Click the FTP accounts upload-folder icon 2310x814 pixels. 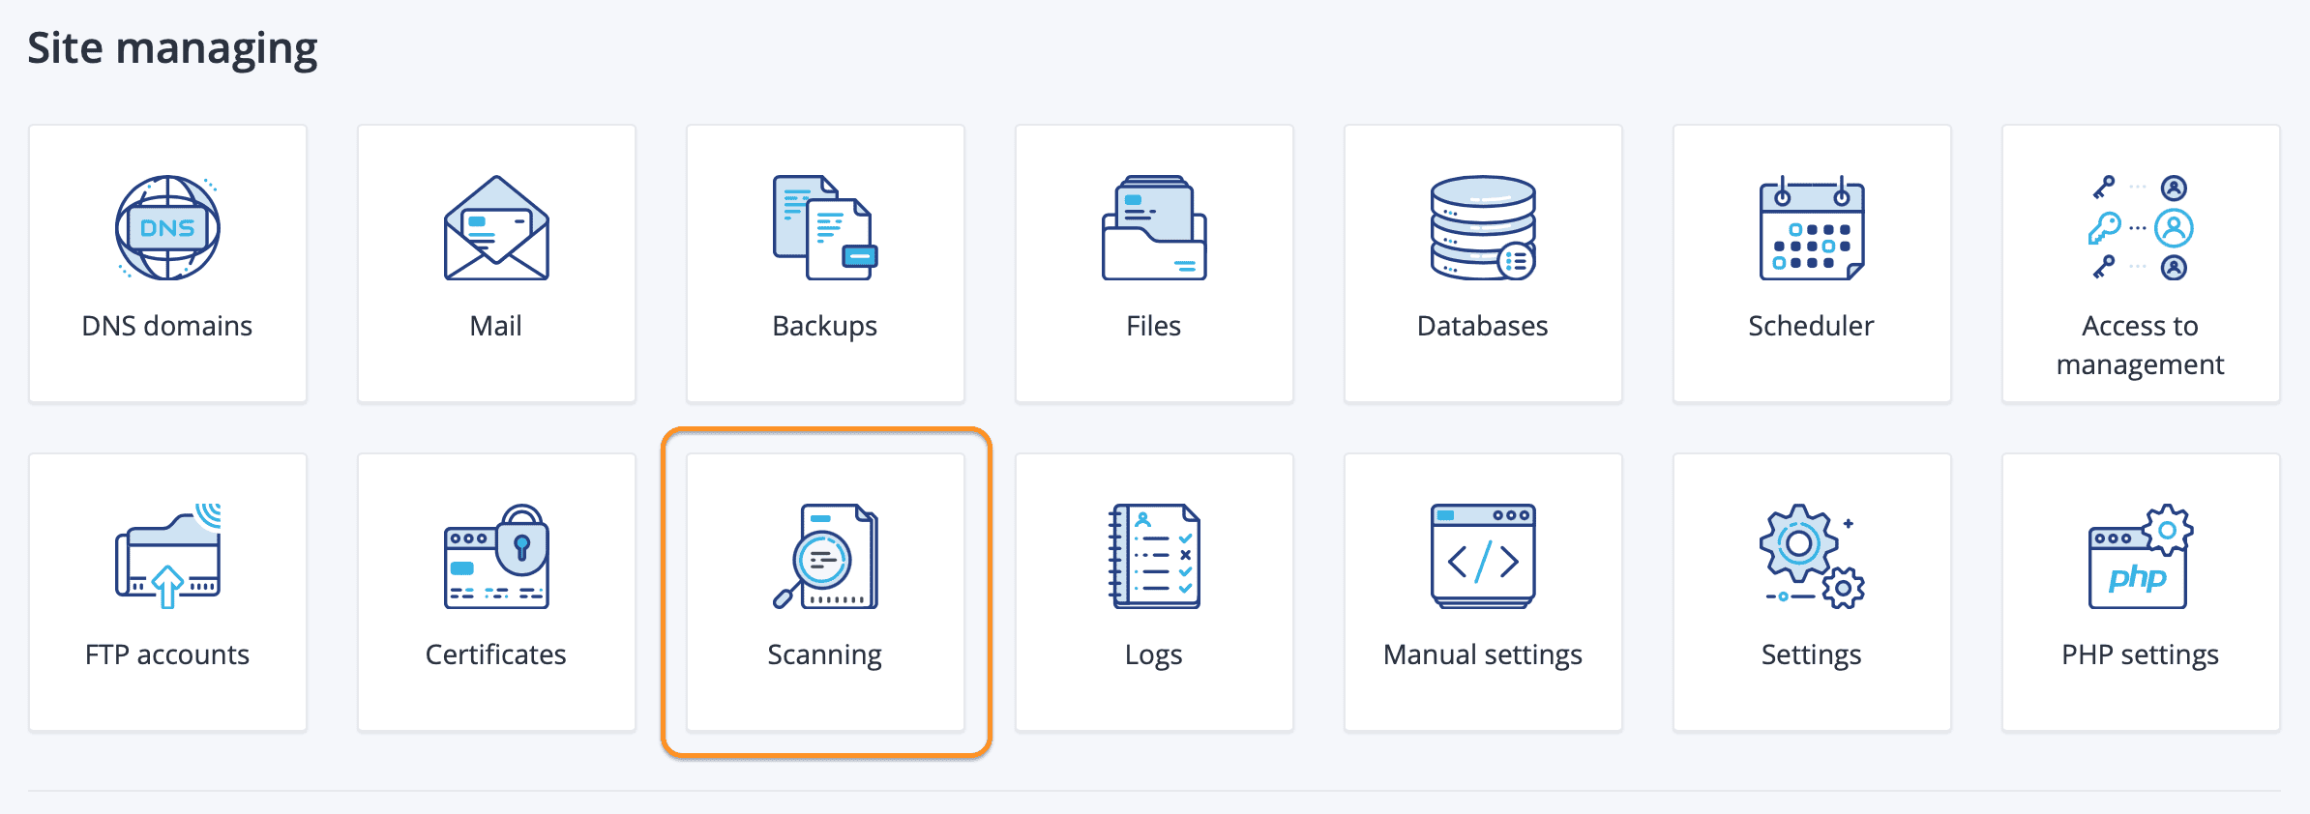(x=167, y=557)
